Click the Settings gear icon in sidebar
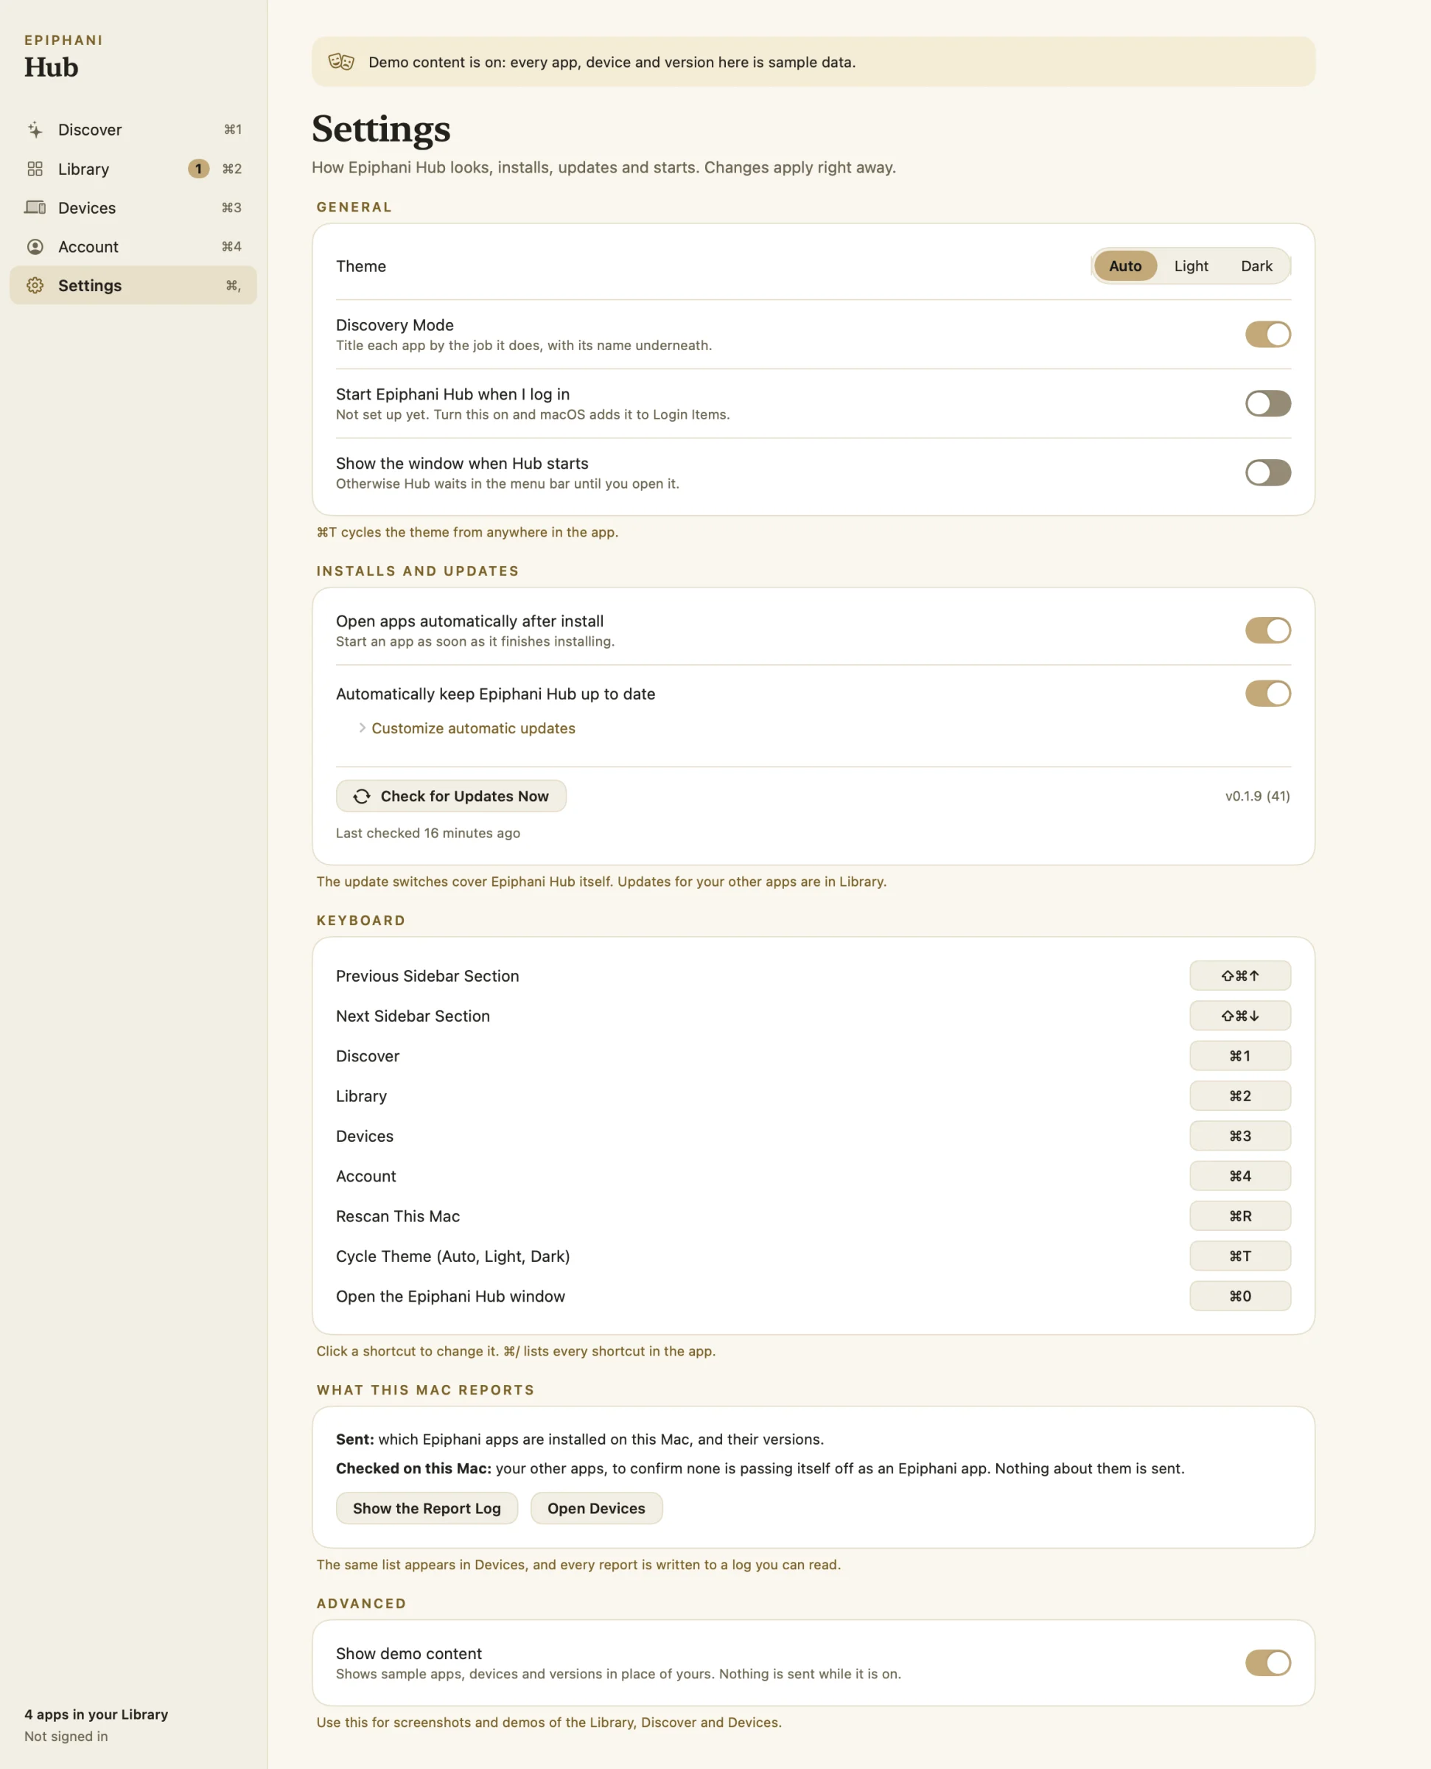Screen dimensions: 1431x1769 pos(35,285)
